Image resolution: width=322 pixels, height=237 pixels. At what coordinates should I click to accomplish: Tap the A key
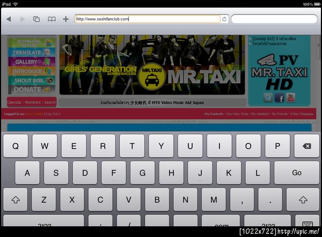point(27,173)
